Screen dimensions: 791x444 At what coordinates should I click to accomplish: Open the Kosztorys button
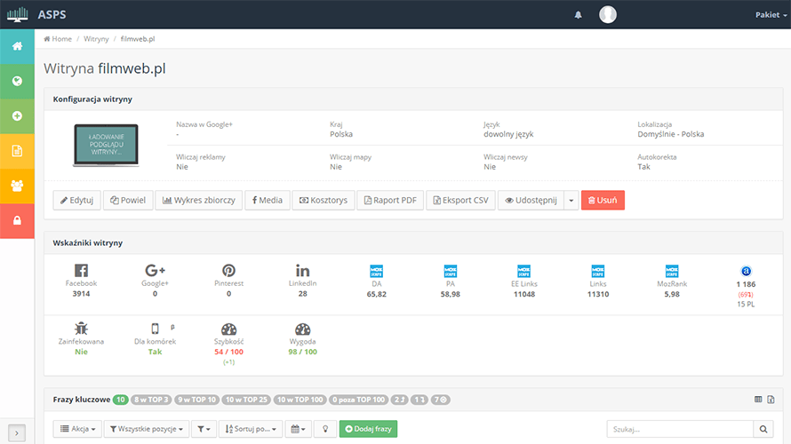[x=324, y=200]
